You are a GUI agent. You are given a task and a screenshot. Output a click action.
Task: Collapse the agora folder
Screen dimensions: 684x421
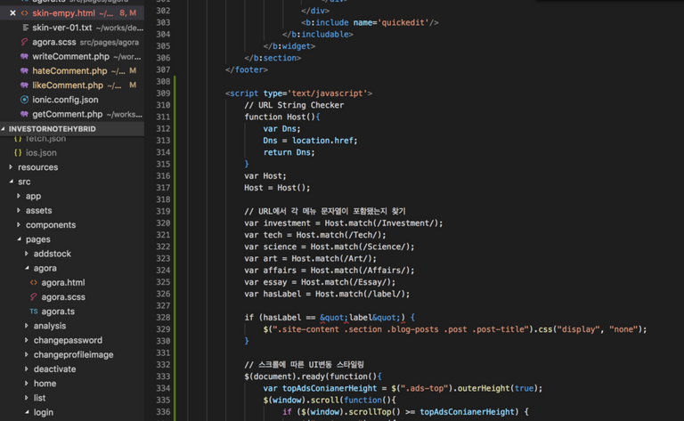pyautogui.click(x=26, y=268)
